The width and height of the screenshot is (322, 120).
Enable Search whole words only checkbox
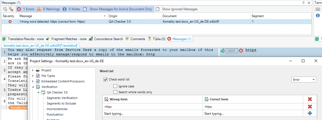(115, 92)
